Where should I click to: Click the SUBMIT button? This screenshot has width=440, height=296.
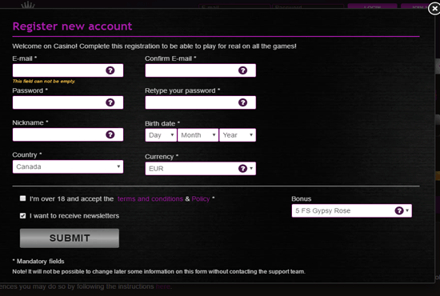pos(70,238)
